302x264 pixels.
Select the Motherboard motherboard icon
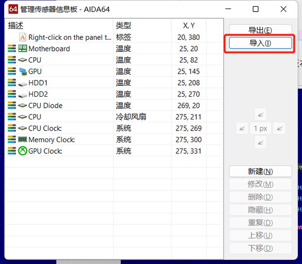pyautogui.click(x=22, y=48)
